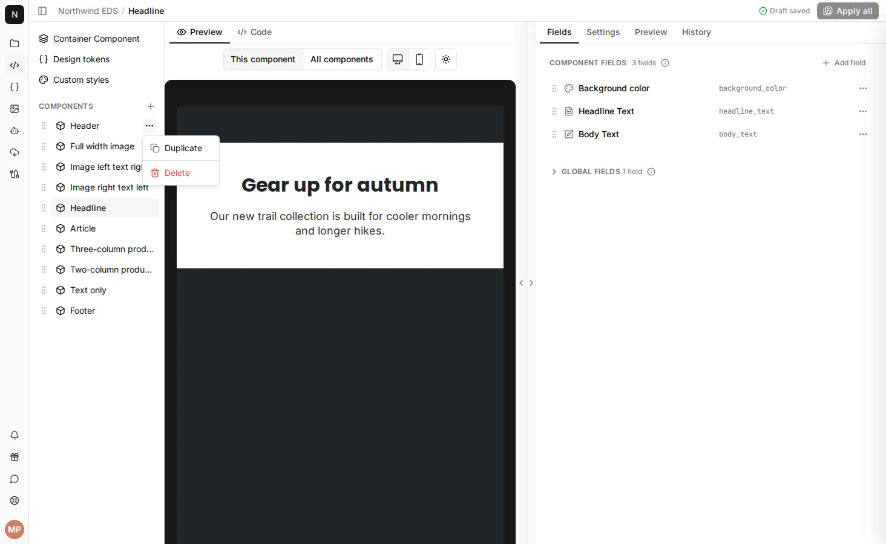This screenshot has width=886, height=544.
Task: Click the curly braces icon in left rail
Action: point(15,87)
